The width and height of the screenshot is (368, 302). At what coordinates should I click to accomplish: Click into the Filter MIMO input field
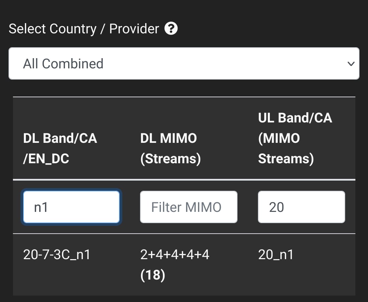(189, 207)
